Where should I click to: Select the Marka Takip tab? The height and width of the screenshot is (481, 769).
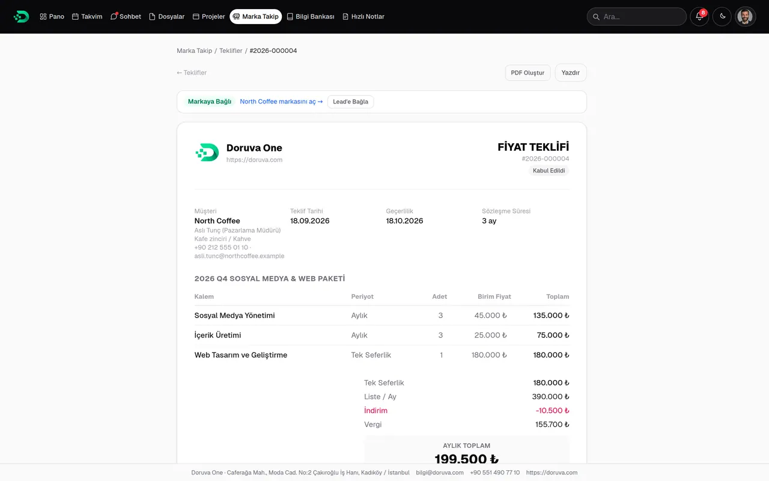pos(256,16)
